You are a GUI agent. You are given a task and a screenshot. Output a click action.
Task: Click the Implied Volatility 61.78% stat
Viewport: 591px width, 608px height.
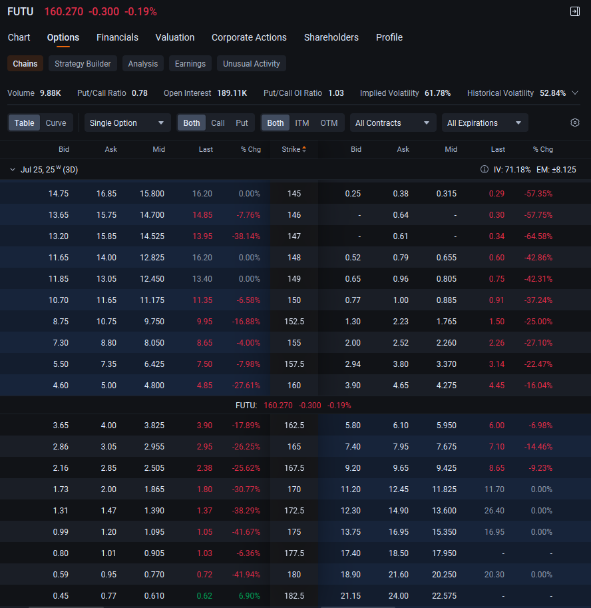[405, 93]
